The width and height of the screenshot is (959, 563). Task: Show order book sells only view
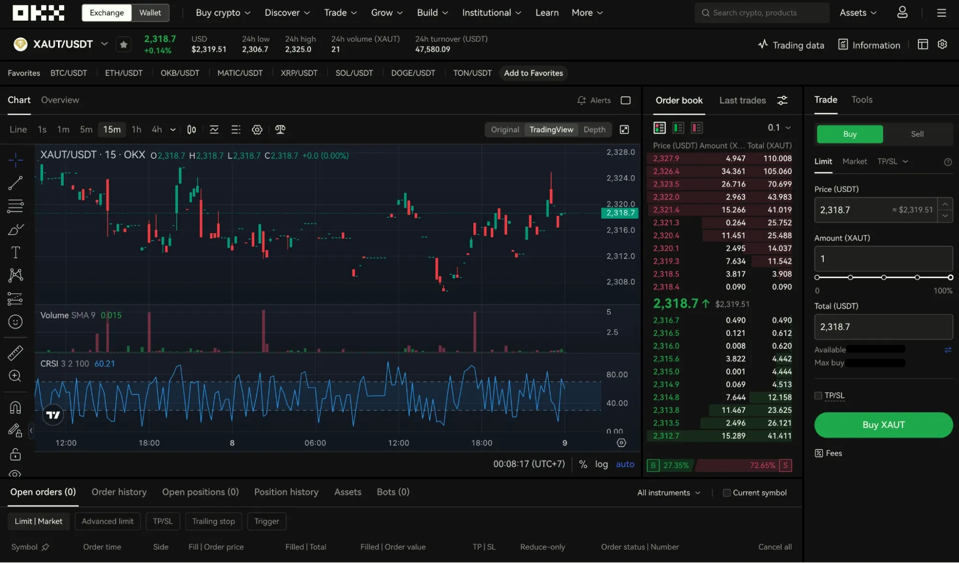coord(697,128)
